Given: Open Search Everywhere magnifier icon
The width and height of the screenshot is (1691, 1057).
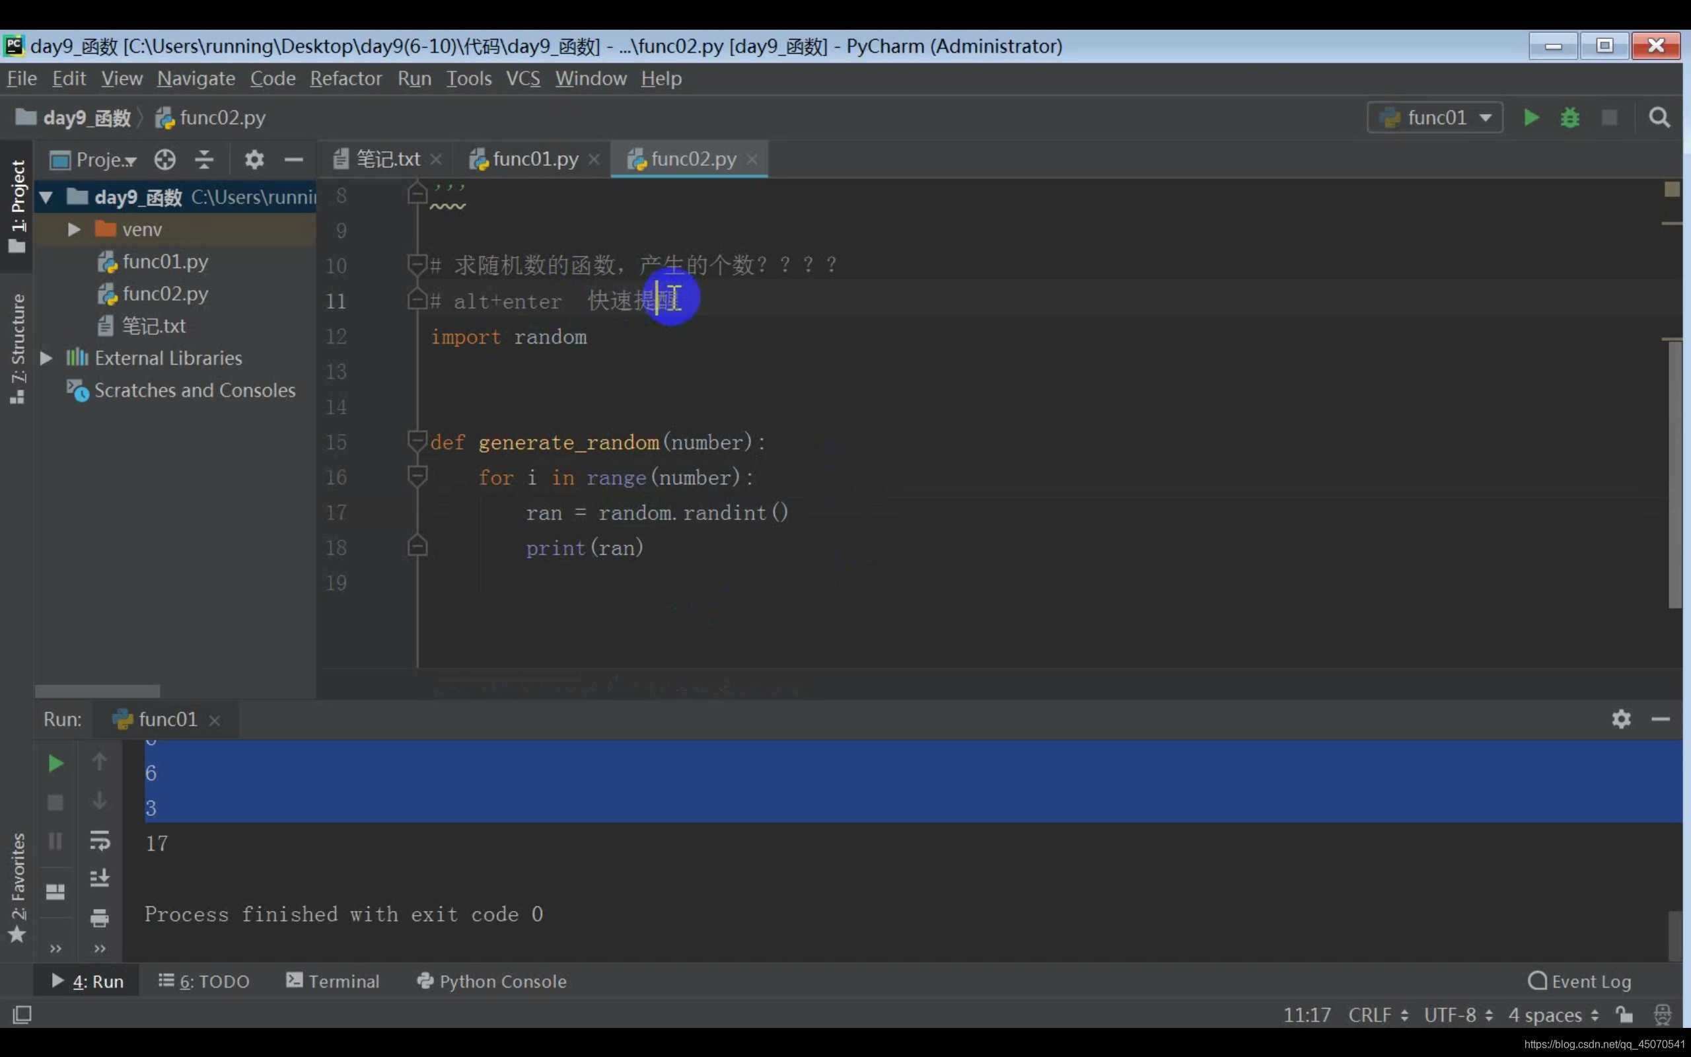Looking at the screenshot, I should [x=1659, y=118].
